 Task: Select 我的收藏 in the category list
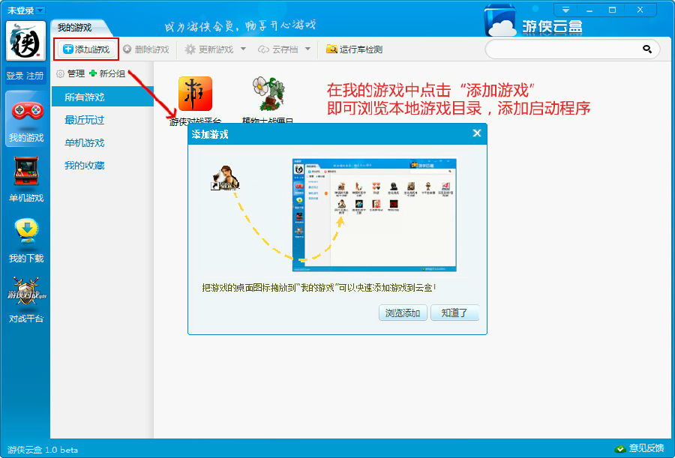[84, 166]
